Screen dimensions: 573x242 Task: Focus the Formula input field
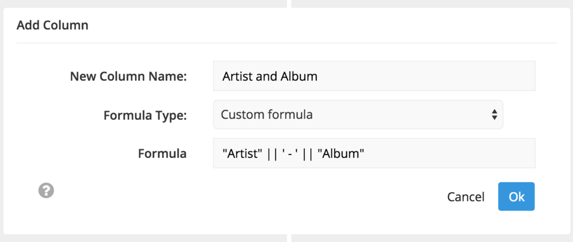(x=374, y=153)
